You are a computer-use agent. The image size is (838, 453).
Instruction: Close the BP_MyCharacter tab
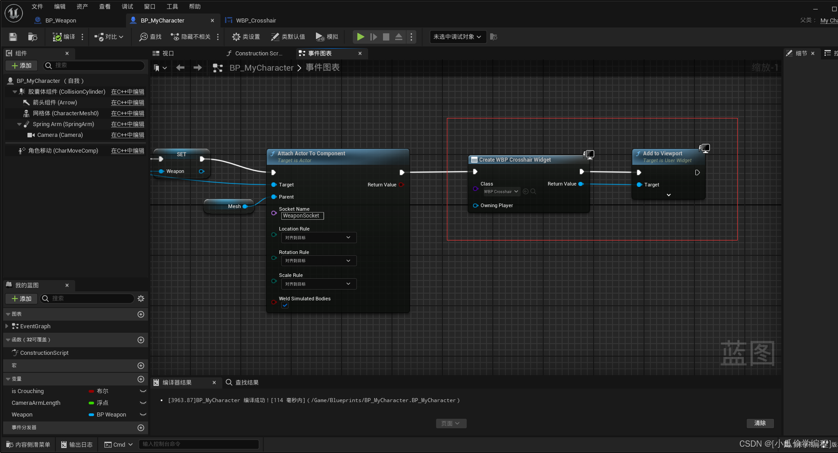pos(212,20)
